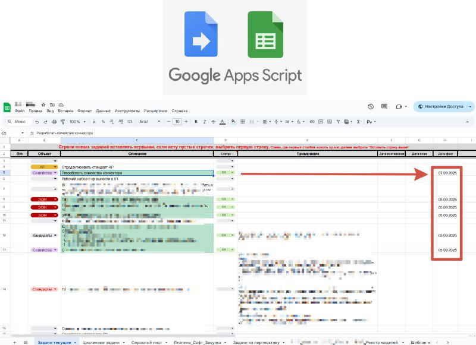Click the name box showing C5
The image size is (476, 345).
tap(12, 133)
